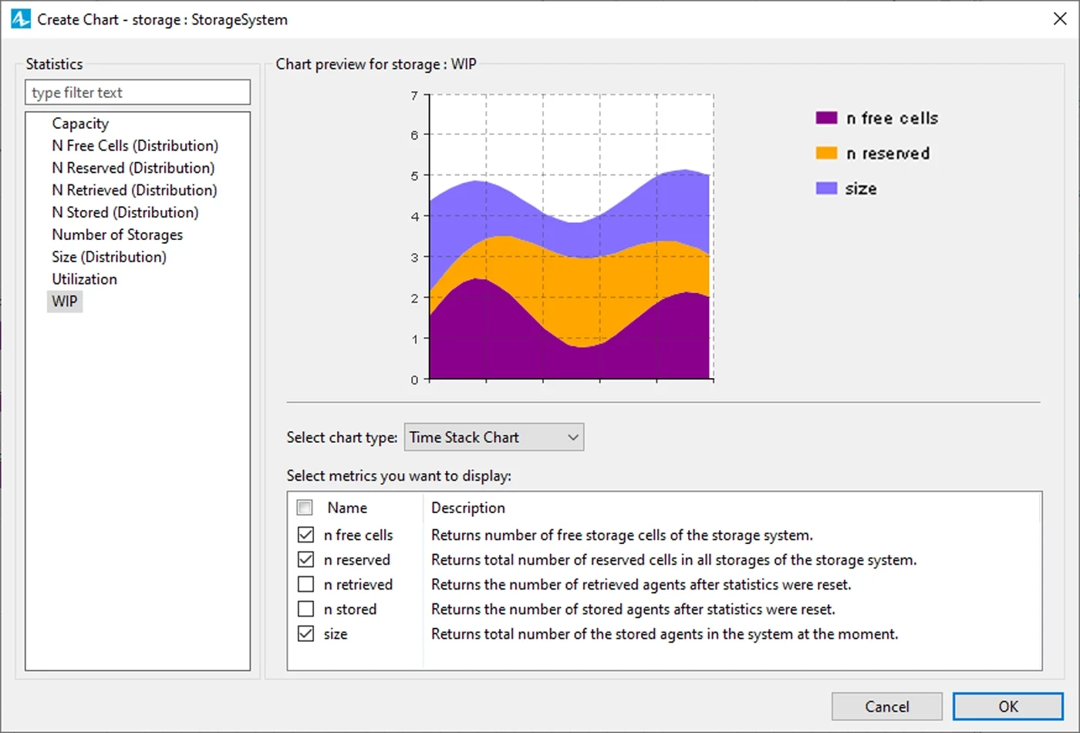Click the blue size legend swatch

pyautogui.click(x=826, y=189)
